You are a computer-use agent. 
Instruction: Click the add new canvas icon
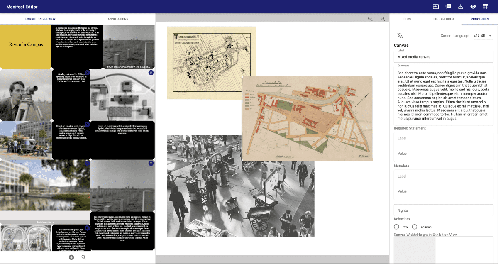point(448,7)
